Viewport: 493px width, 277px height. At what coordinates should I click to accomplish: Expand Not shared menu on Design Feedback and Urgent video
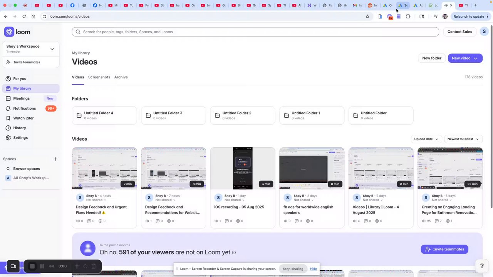click(96, 200)
